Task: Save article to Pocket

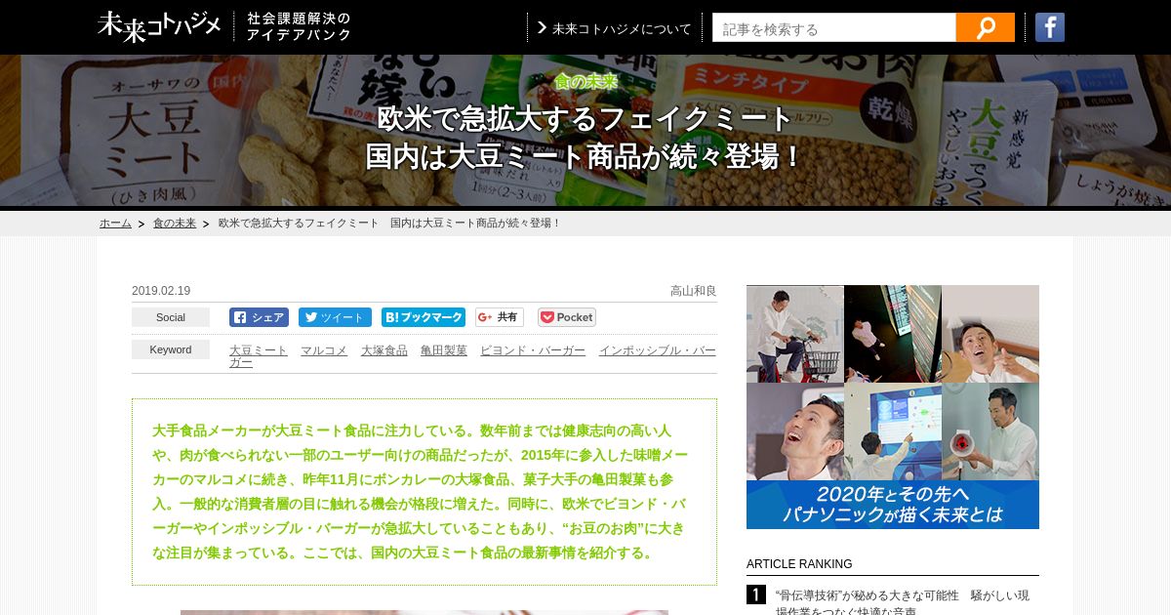Action: 567,317
